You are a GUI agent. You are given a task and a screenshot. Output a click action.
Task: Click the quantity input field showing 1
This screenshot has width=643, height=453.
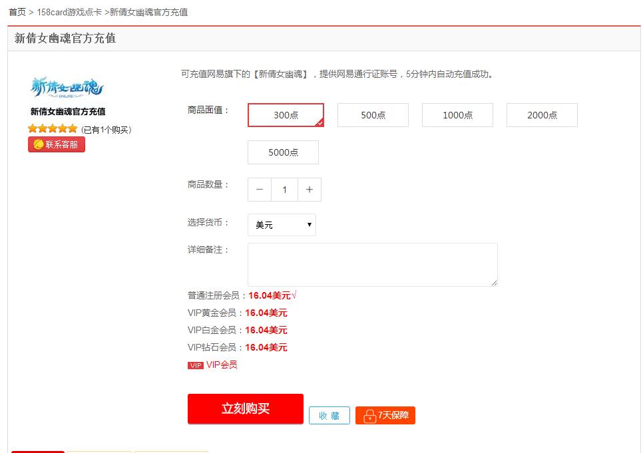[x=284, y=190]
